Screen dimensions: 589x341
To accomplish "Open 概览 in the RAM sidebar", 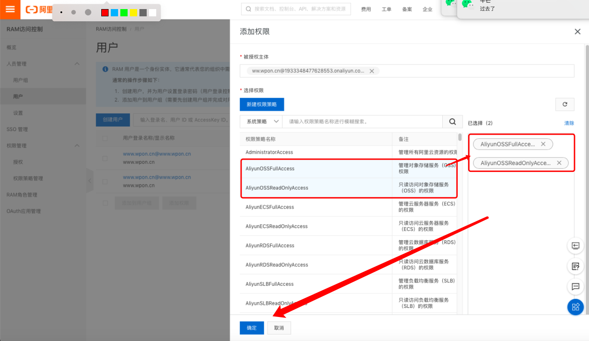I will point(11,48).
